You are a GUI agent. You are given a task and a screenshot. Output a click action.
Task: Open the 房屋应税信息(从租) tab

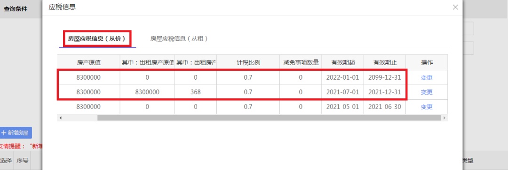179,39
